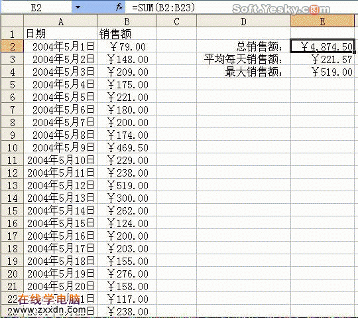Viewport: 358px width, 318px height.
Task: Open the Name Box dropdown arrow
Action: pyautogui.click(x=78, y=7)
